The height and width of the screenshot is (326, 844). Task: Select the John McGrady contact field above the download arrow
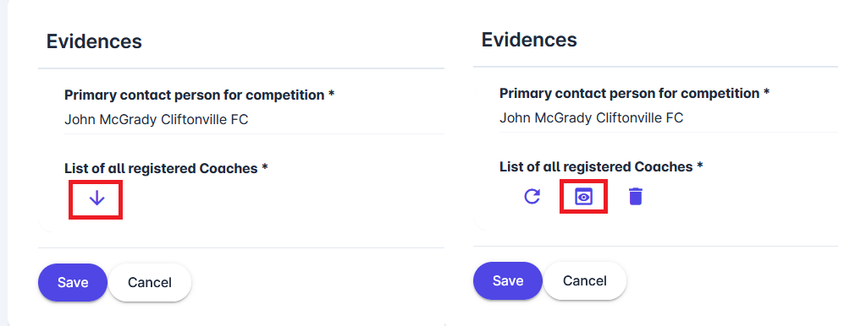[x=254, y=119]
